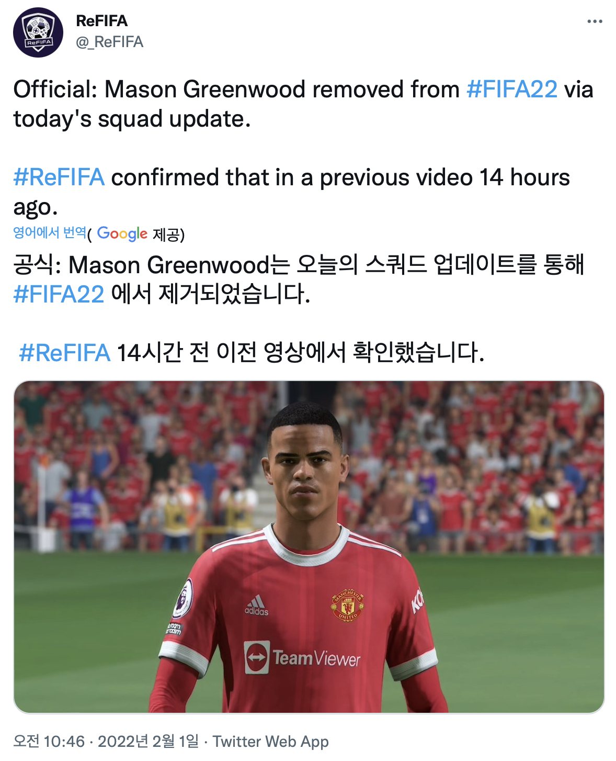Click the Google logo in translation credit

(x=122, y=233)
